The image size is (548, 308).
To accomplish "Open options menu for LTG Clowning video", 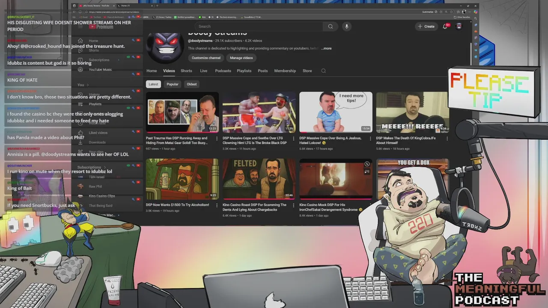I will [x=293, y=139].
